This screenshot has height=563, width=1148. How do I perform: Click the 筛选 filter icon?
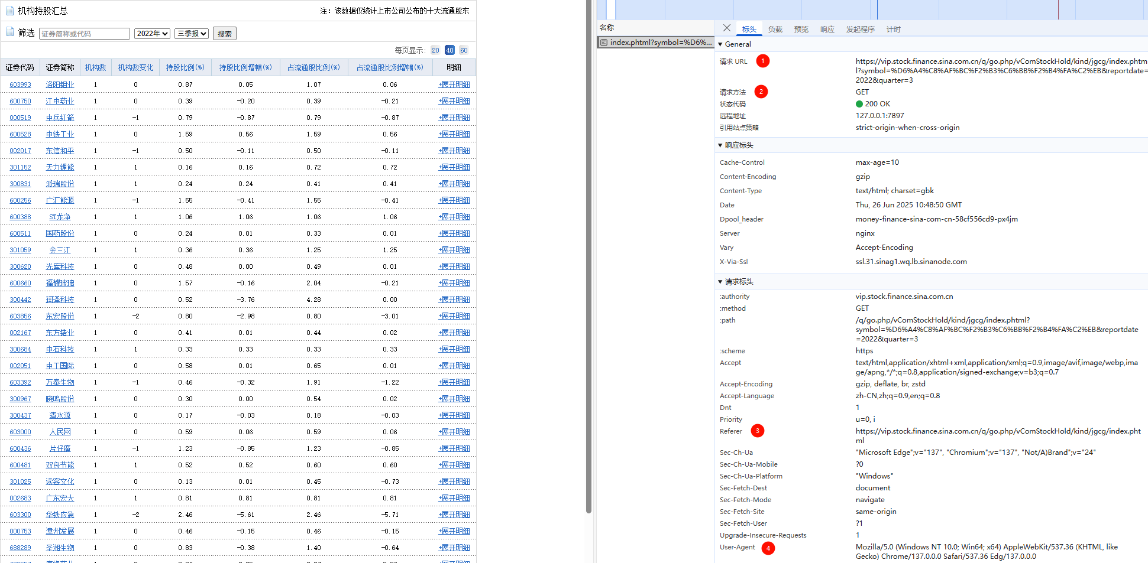tap(10, 32)
